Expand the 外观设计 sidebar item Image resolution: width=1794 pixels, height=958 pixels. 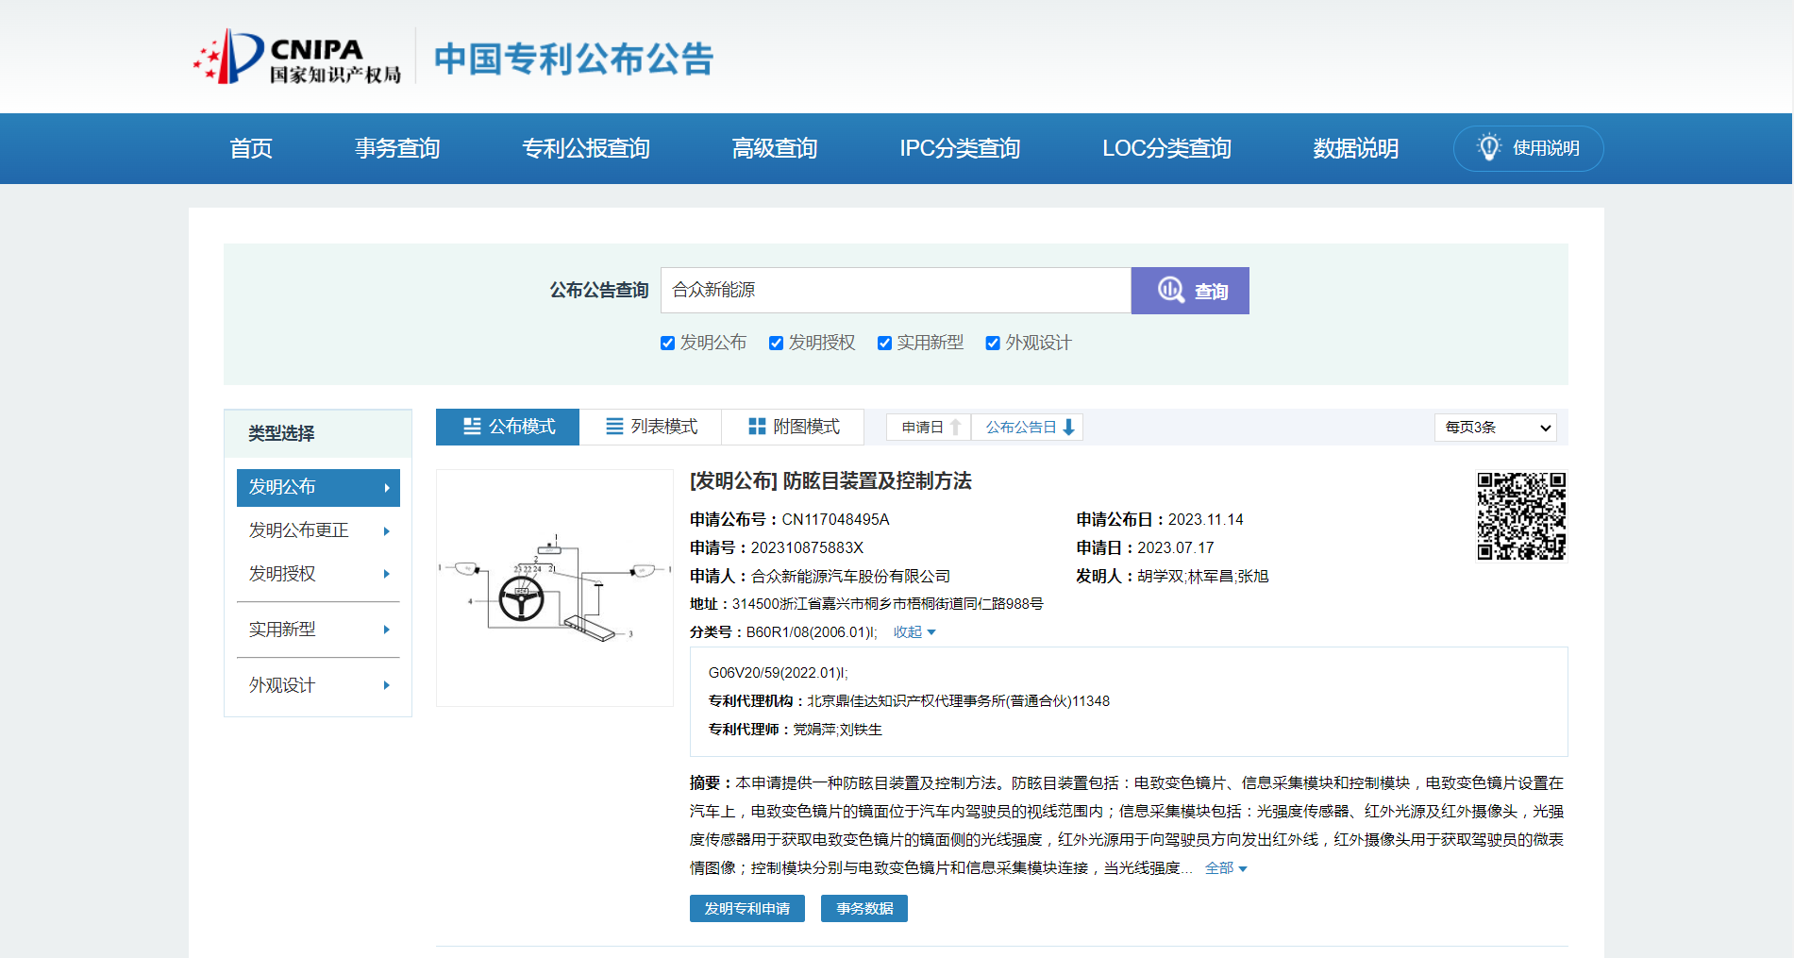click(x=318, y=685)
